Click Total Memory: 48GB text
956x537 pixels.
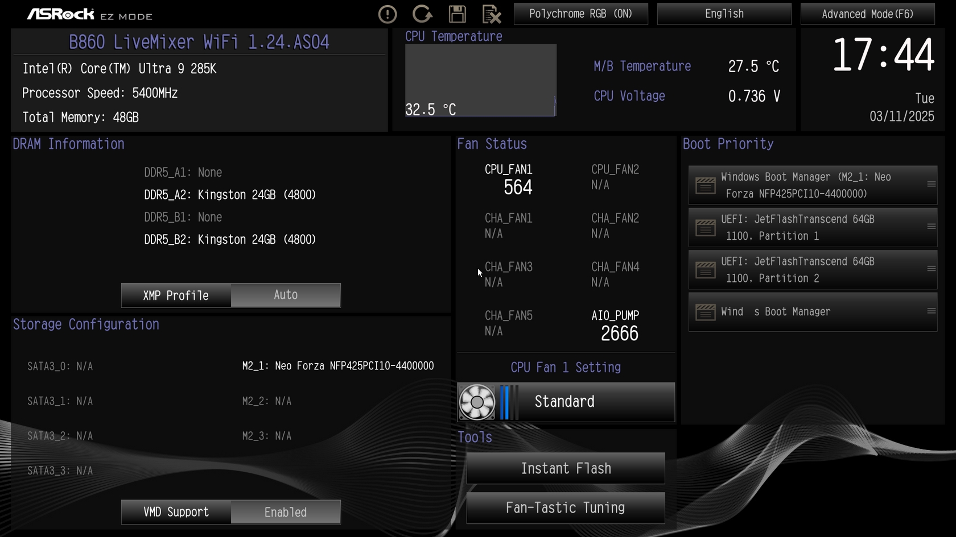point(80,118)
